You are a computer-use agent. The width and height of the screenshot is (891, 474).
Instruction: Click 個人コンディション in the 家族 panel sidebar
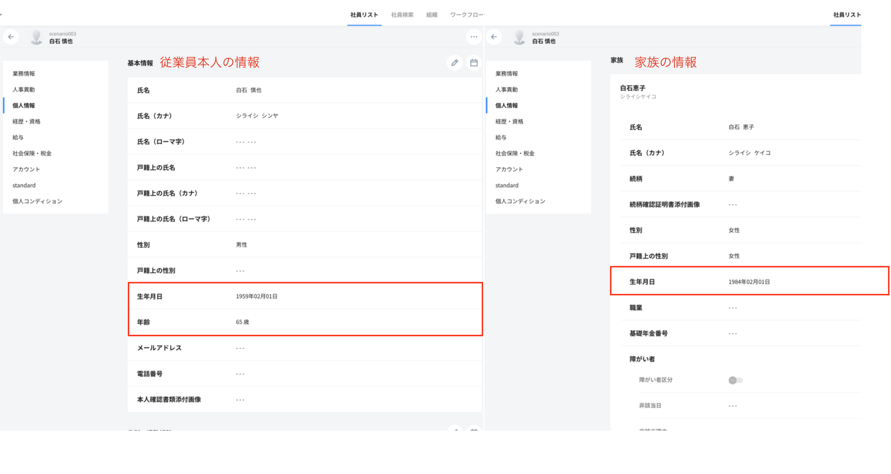pyautogui.click(x=520, y=202)
